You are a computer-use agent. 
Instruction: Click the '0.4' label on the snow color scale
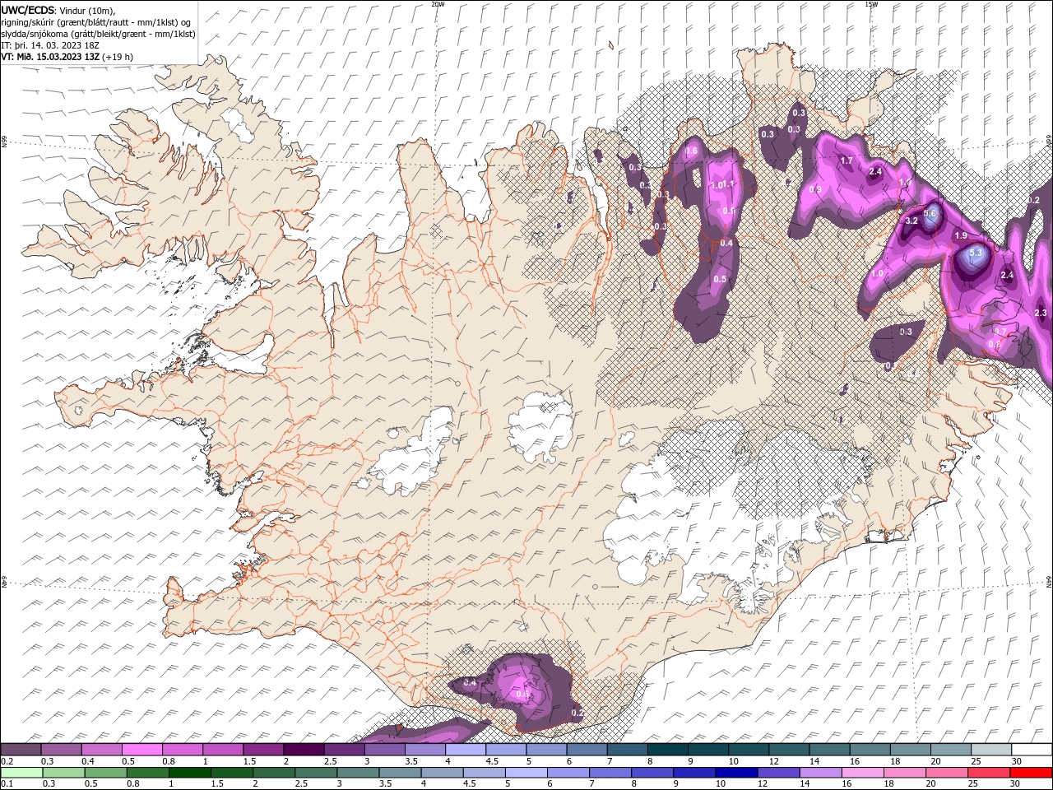(88, 762)
